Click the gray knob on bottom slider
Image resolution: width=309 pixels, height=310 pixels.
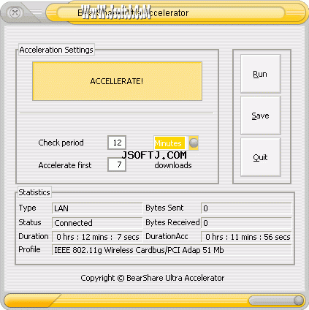[x=298, y=300]
